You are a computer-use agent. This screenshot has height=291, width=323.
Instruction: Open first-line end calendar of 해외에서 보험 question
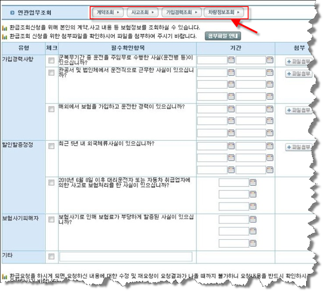click(270, 109)
